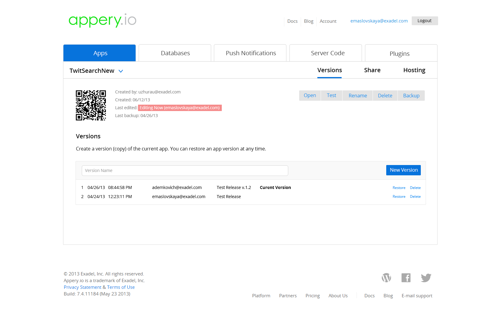
Task: Select the Versions sub-tab
Action: pyautogui.click(x=329, y=70)
